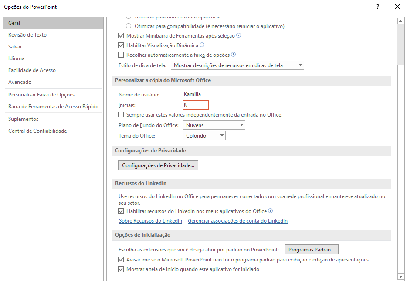Viewport: 407px width, 282px height.
Task: Uncheck Mostrar Minibarra de Ferramentas após seleção
Action: click(121, 36)
